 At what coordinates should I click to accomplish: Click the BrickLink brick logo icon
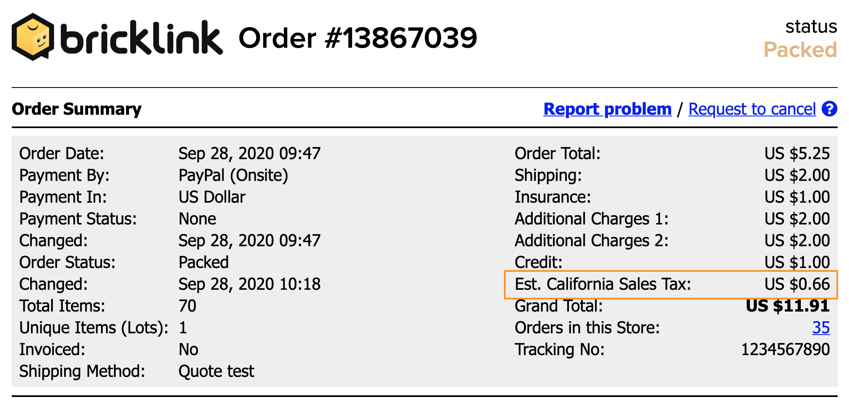(x=33, y=37)
